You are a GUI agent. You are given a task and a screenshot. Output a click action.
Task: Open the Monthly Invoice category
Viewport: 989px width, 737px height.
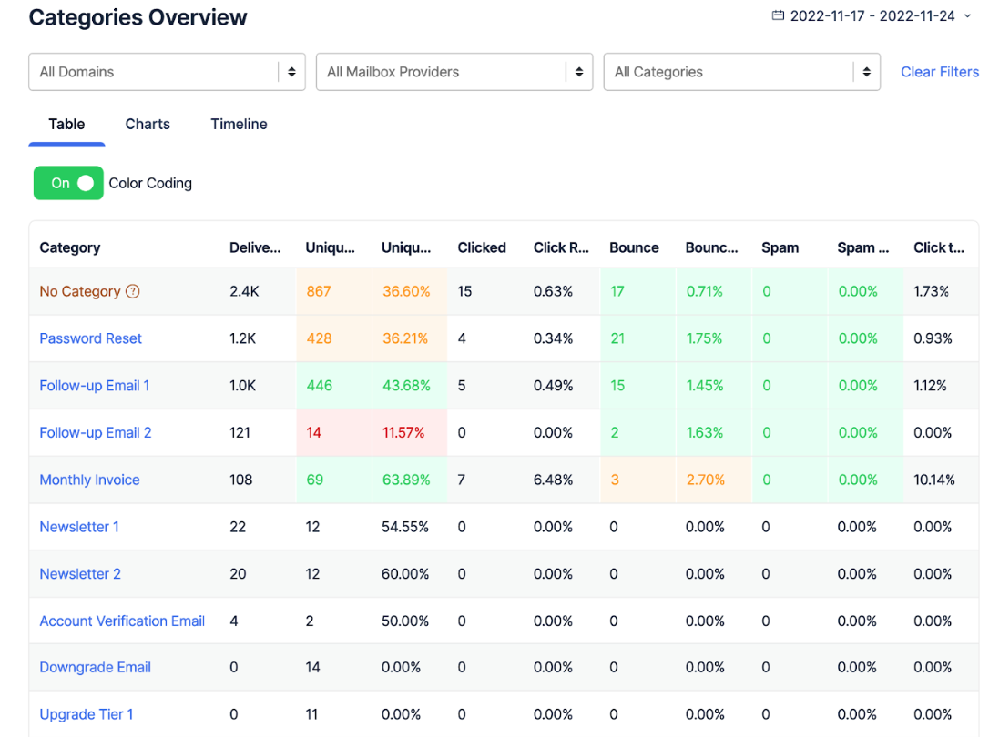pyautogui.click(x=89, y=480)
